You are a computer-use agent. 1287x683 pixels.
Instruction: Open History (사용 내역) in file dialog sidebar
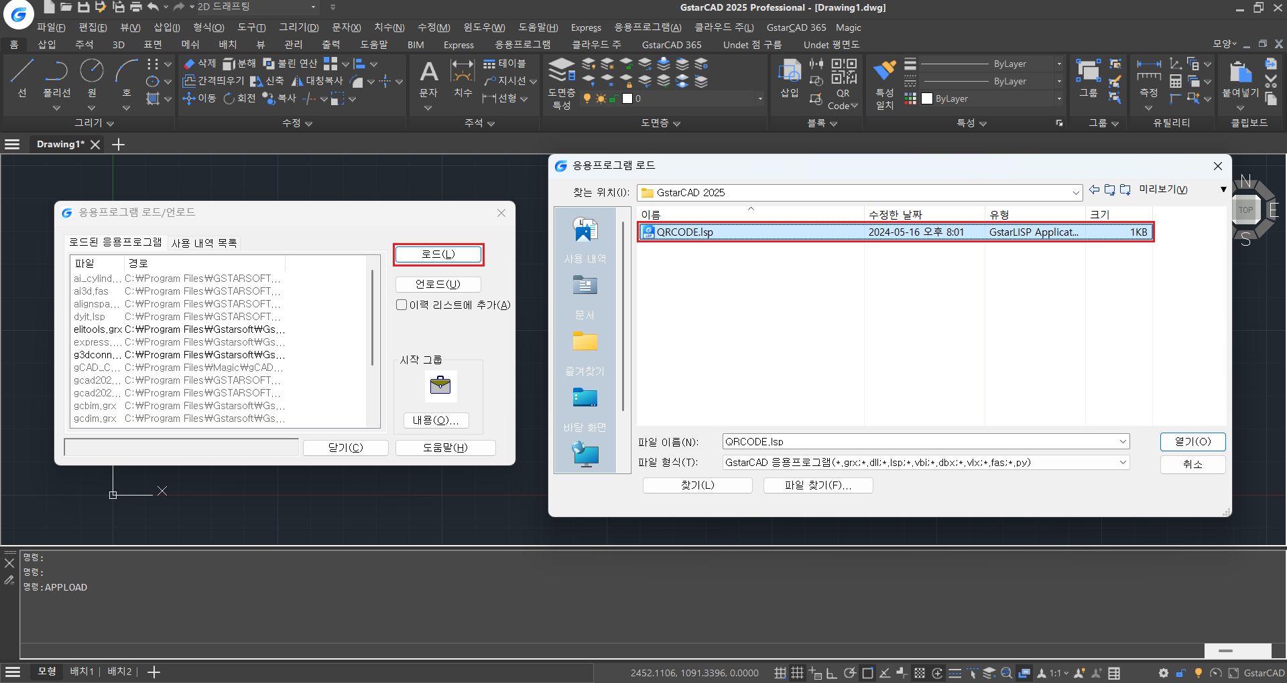pyautogui.click(x=585, y=240)
